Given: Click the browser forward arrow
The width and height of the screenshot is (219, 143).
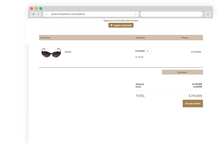Looking at the screenshot, I should [x=38, y=14].
